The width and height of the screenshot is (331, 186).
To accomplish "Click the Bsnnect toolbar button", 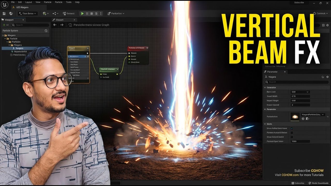I will (69, 13).
